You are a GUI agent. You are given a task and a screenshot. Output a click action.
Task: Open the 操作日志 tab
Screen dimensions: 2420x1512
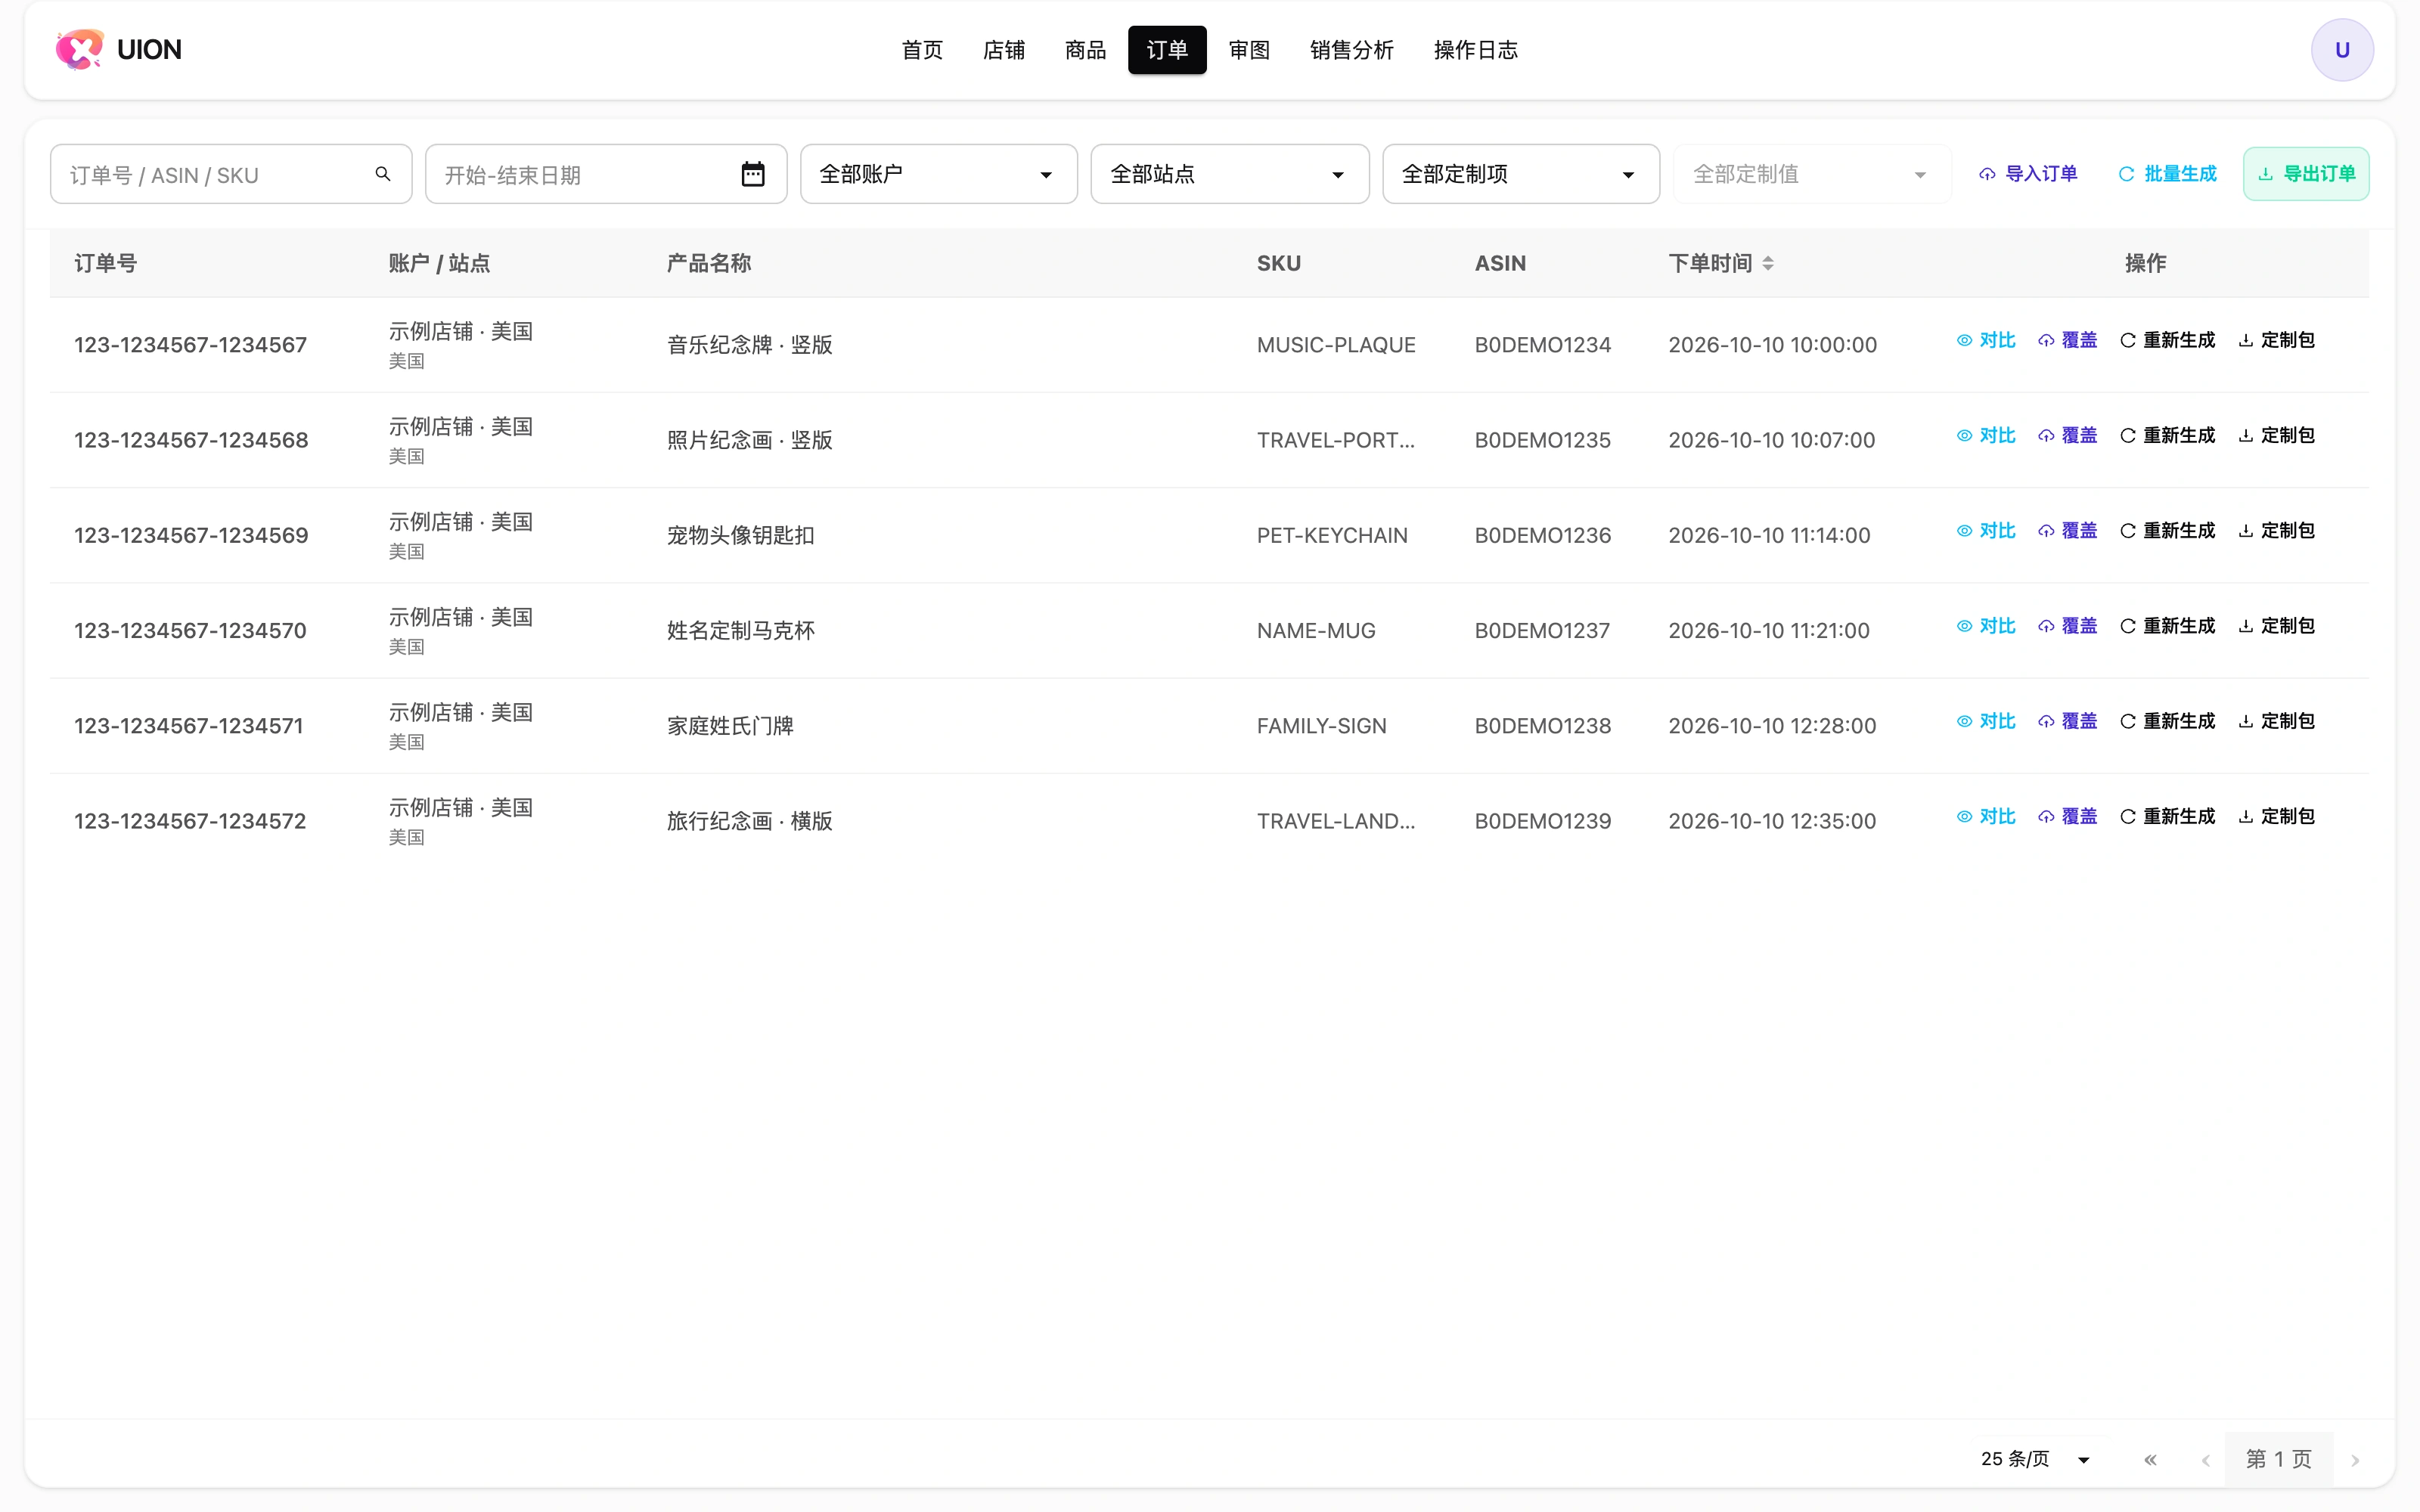(x=1475, y=50)
